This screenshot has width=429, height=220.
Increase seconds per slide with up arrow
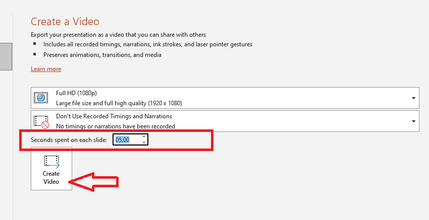point(144,137)
